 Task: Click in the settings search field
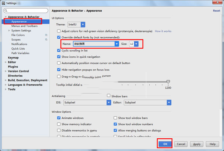(x=26, y=10)
